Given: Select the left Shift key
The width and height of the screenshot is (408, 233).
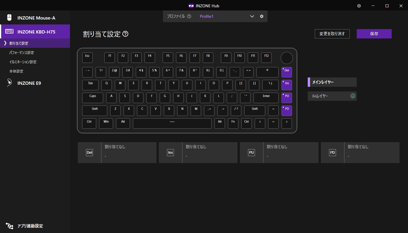Looking at the screenshot, I should point(95,111).
